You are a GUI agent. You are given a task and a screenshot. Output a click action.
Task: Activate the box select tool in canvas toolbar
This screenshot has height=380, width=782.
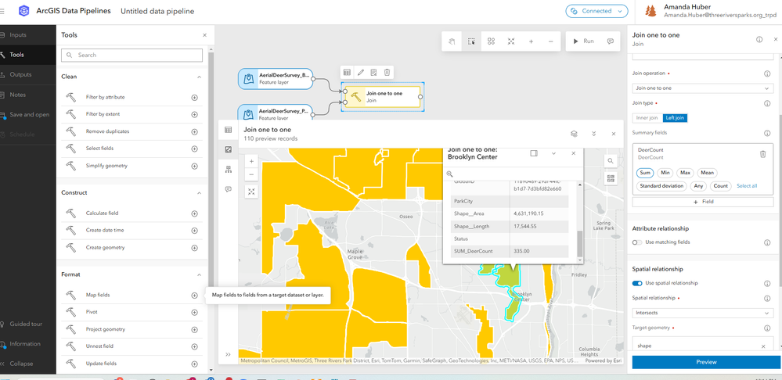471,41
